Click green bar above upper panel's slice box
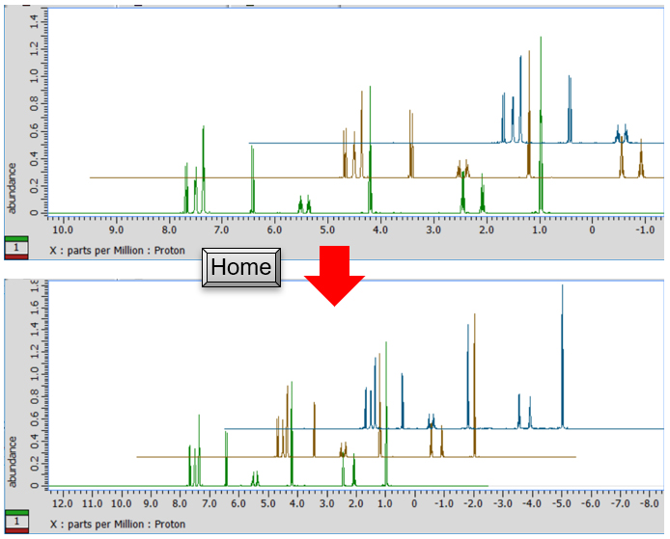The height and width of the screenshot is (539, 670). [x=16, y=239]
